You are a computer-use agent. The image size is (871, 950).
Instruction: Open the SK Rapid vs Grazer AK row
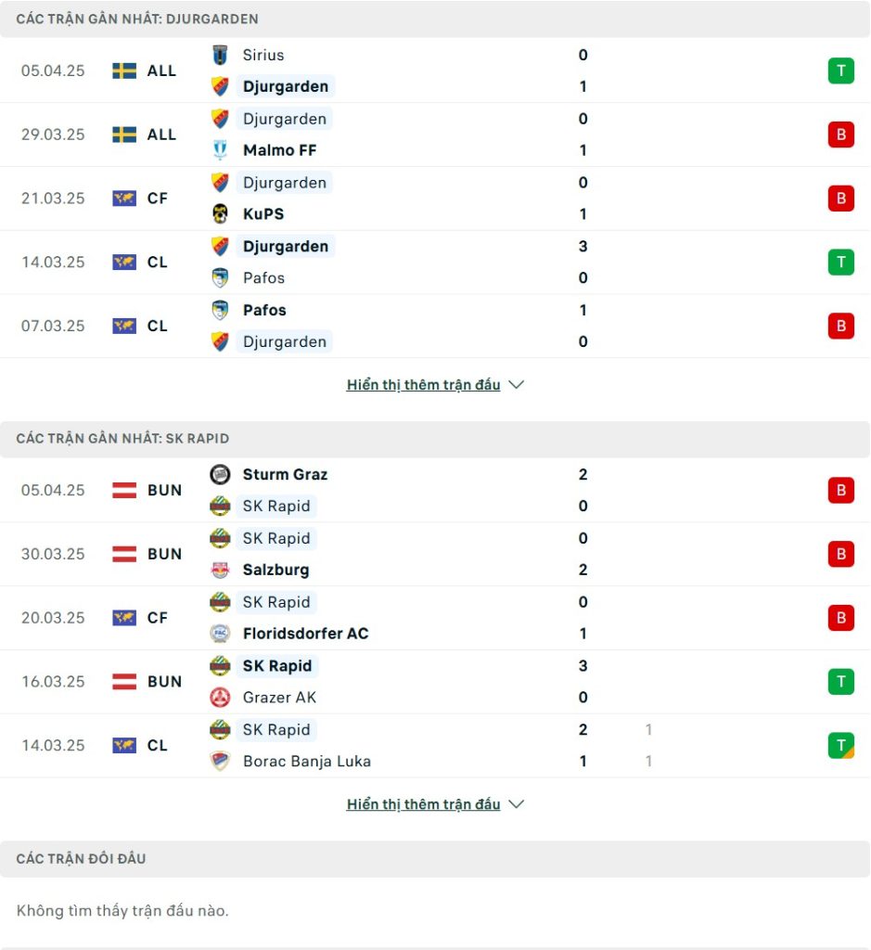click(435, 682)
